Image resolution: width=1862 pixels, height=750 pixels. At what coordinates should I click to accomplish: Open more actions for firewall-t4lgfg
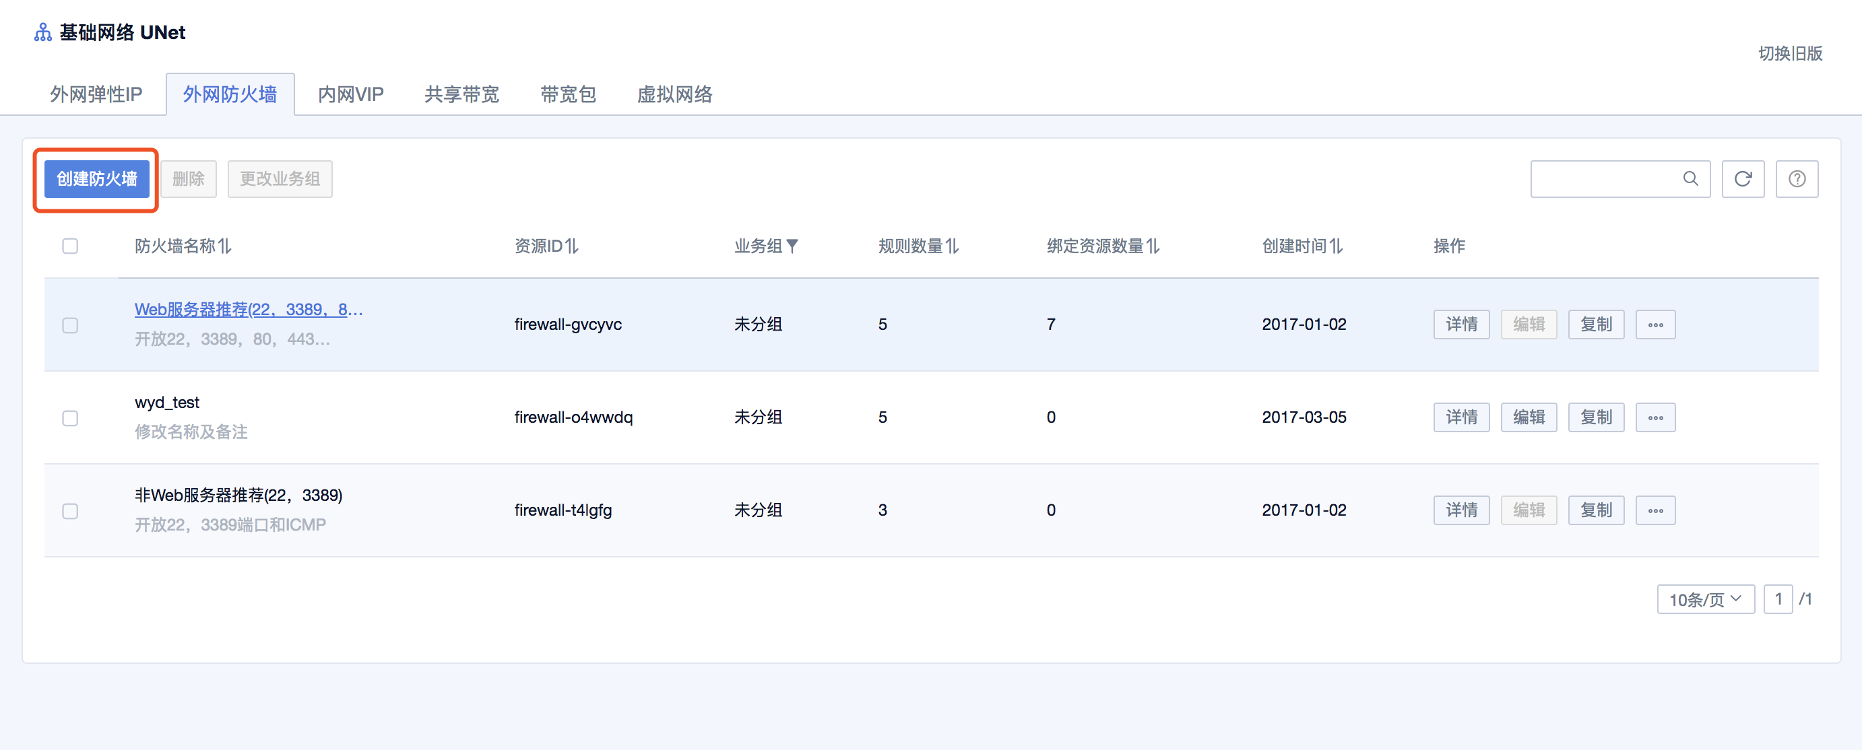click(x=1655, y=511)
